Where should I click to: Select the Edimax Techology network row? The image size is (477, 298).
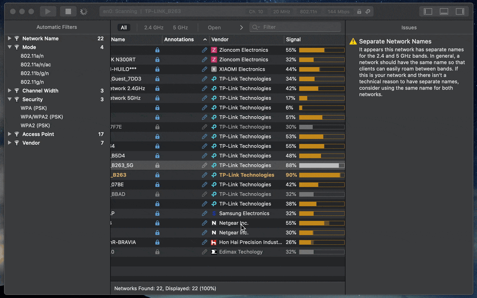[228, 252]
